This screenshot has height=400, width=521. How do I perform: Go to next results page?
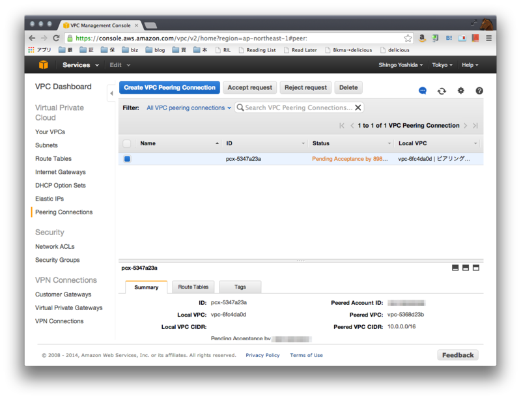pyautogui.click(x=466, y=126)
